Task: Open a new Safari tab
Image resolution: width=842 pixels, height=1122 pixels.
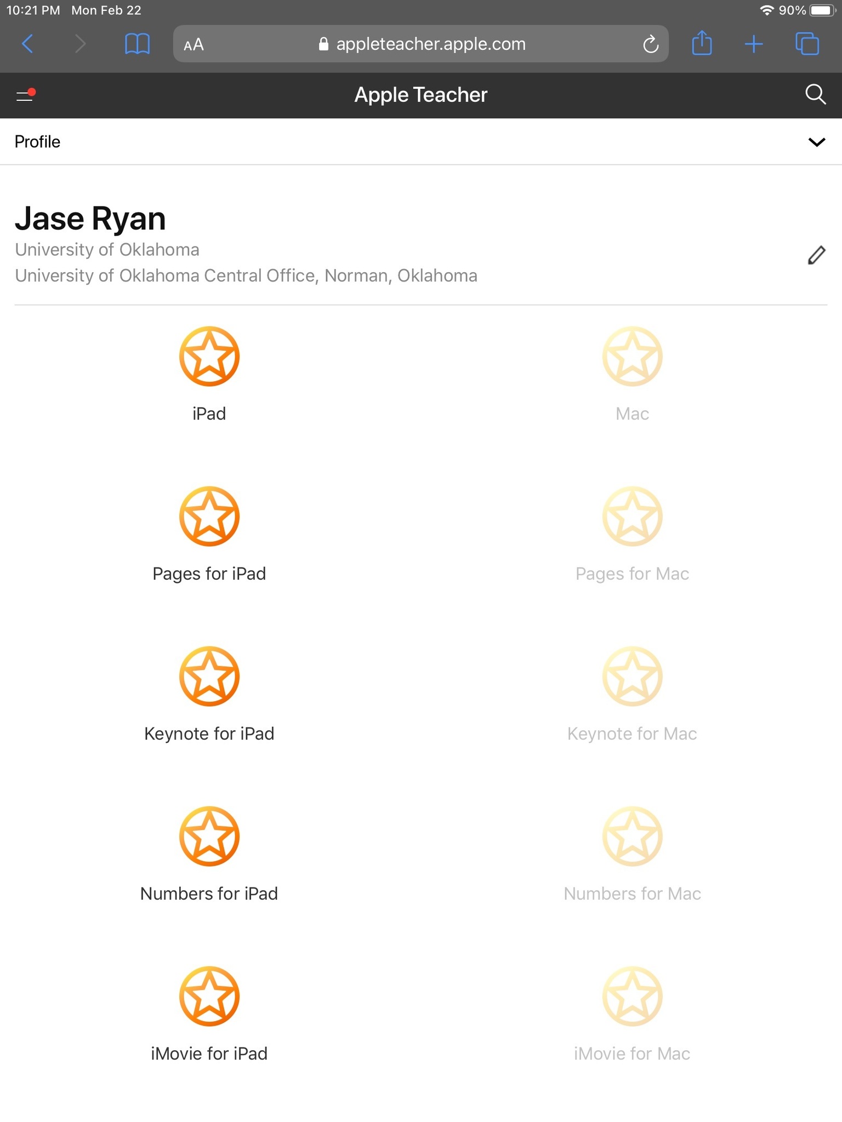Action: (754, 44)
